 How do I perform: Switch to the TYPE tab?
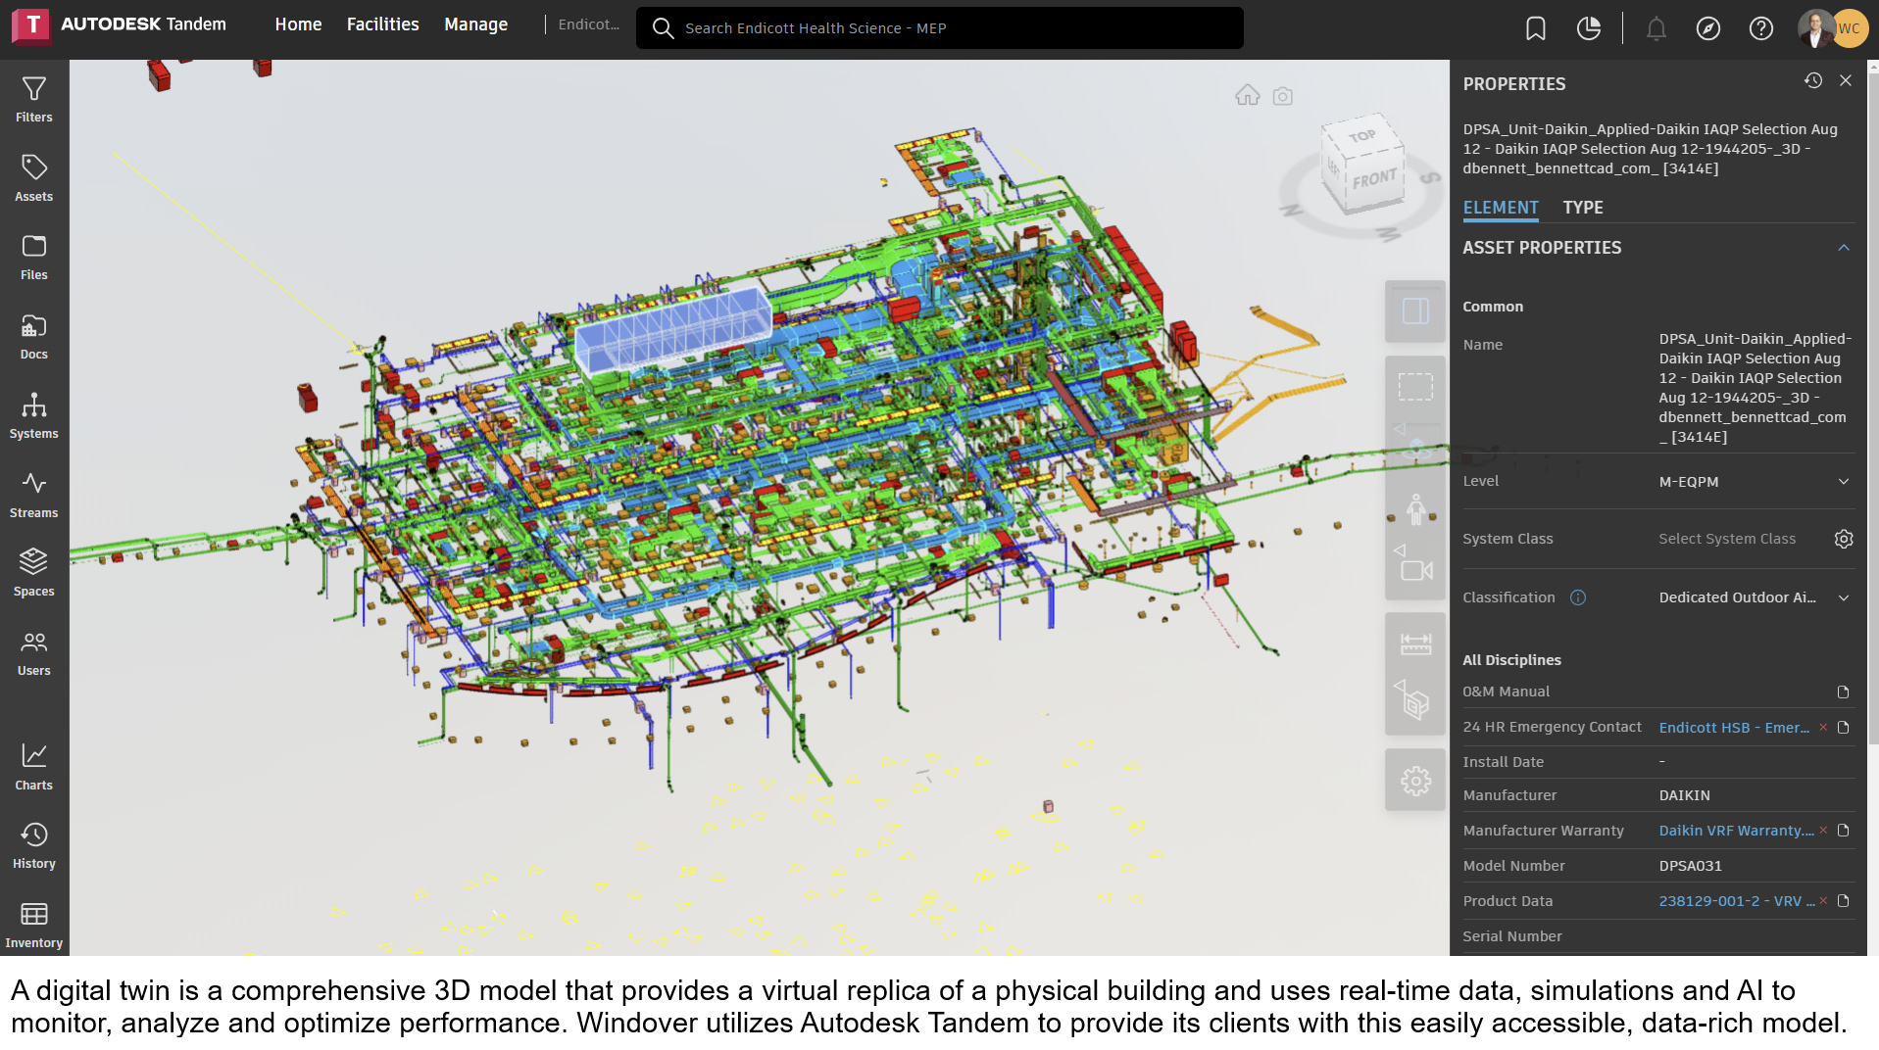1582,208
